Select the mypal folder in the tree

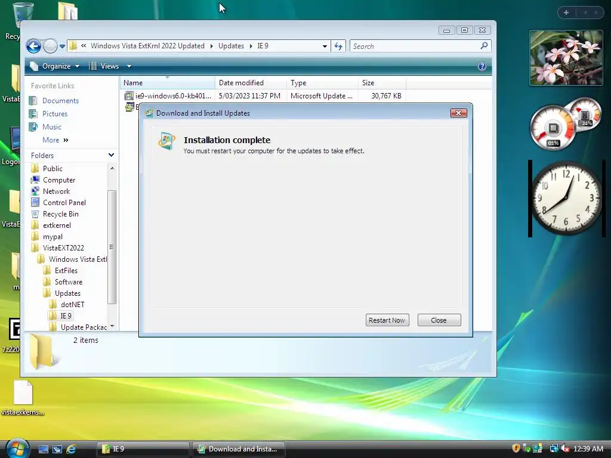[x=53, y=237]
